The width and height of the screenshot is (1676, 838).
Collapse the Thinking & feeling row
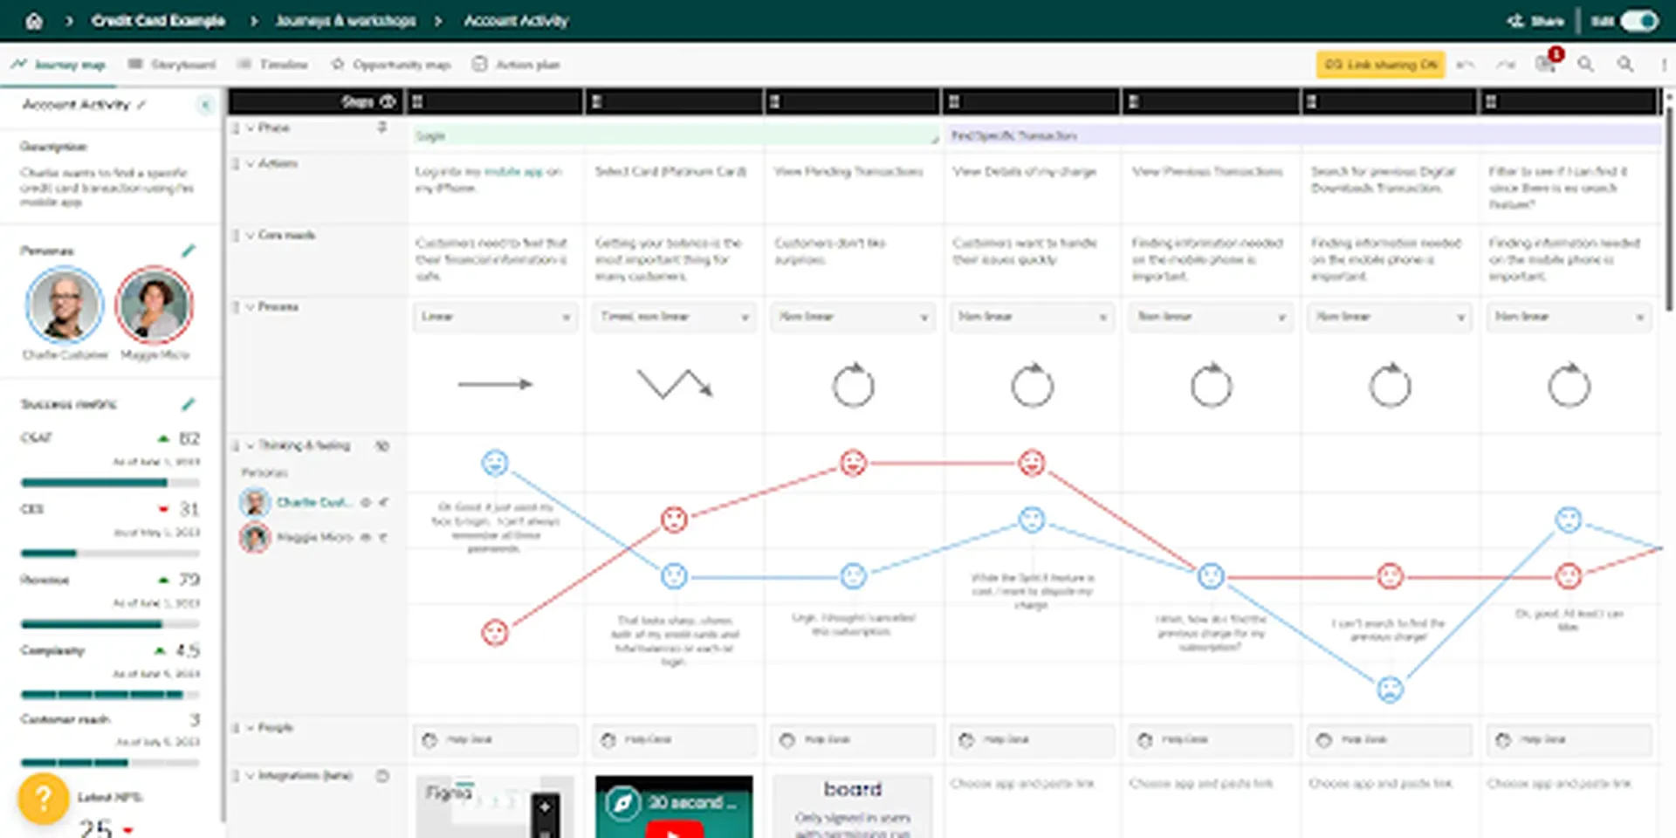pos(251,445)
